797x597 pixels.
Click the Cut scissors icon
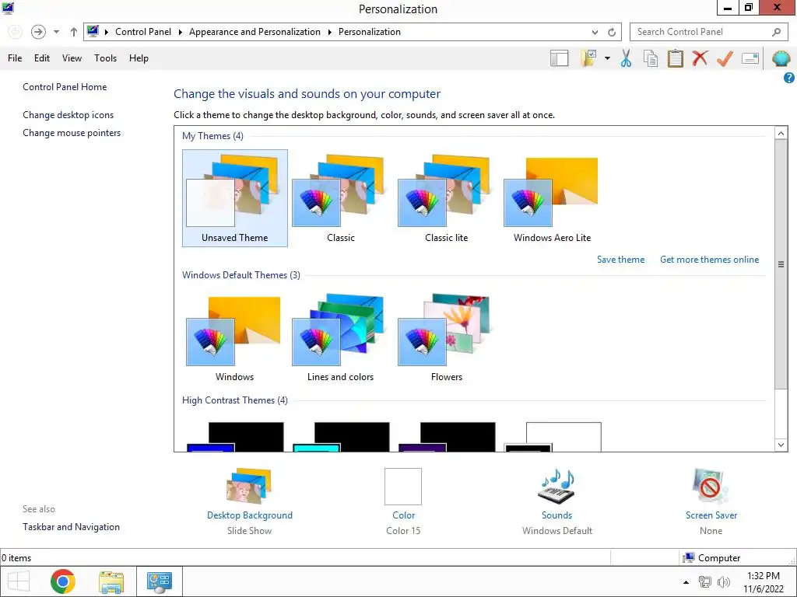point(626,58)
